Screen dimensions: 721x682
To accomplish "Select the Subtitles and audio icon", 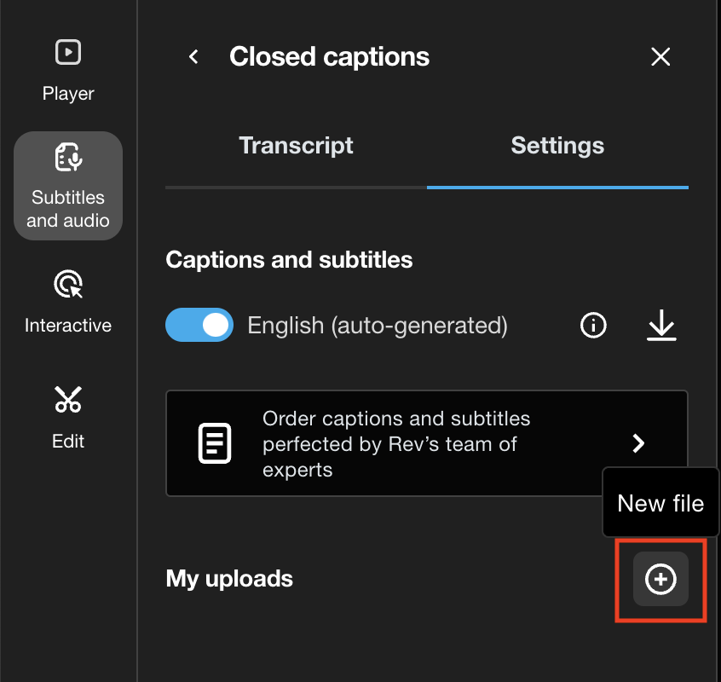I will 68,159.
